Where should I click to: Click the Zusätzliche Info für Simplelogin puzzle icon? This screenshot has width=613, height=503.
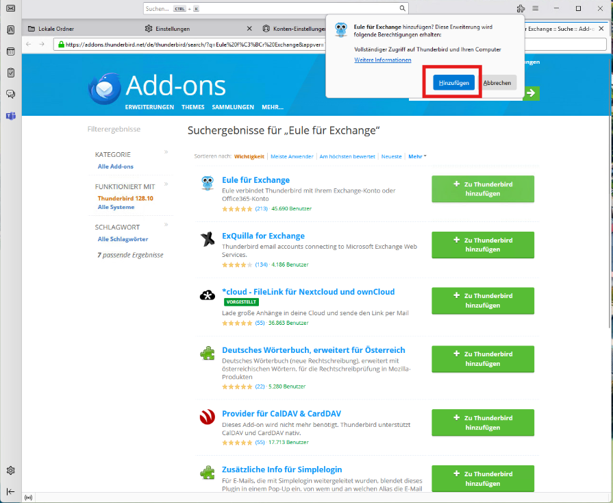point(208,472)
